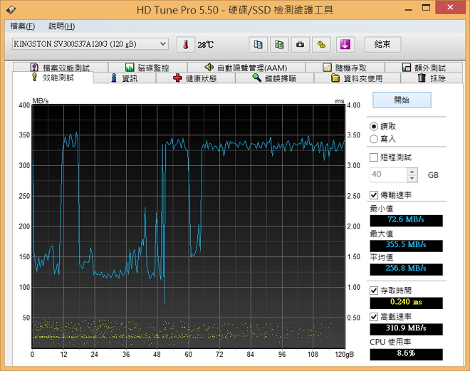Switch to the 錯誤掃瞄 tab
This screenshot has width=470, height=371.
(x=274, y=78)
